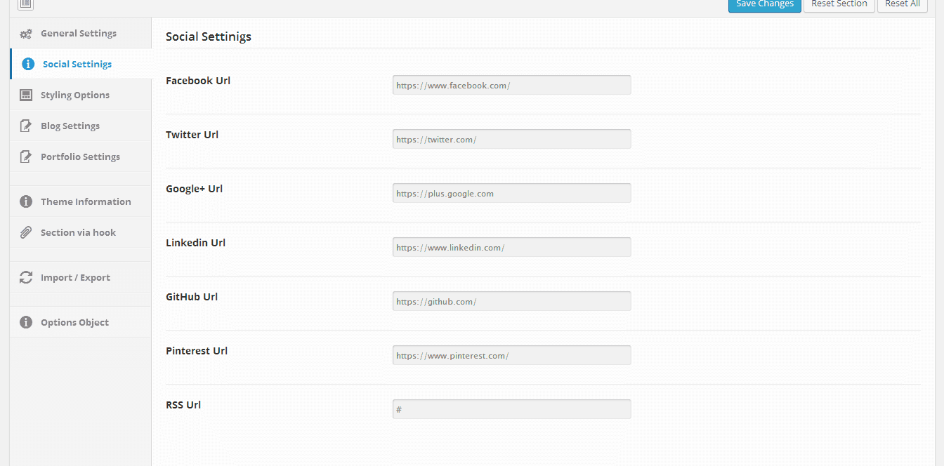944x466 pixels.
Task: Focus the Facebook Url input field
Action: coord(511,85)
